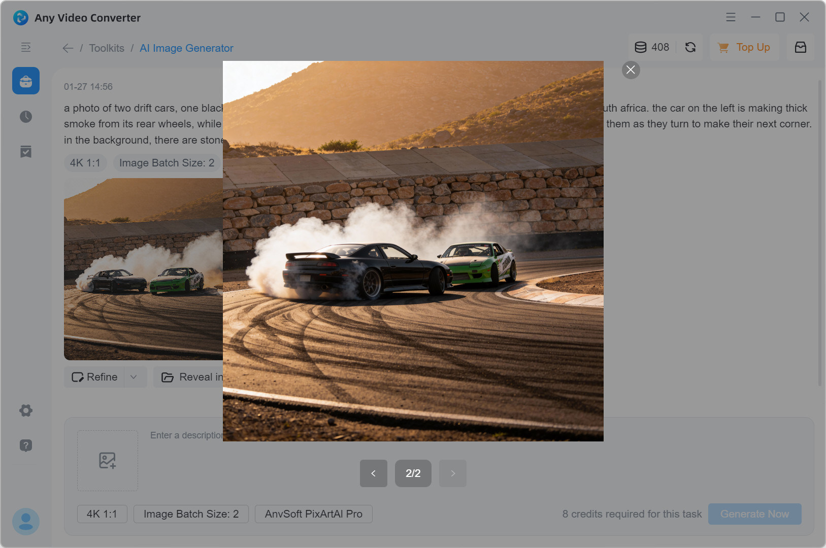The width and height of the screenshot is (826, 548).
Task: Expand the Refine dropdown arrow
Action: tap(134, 377)
